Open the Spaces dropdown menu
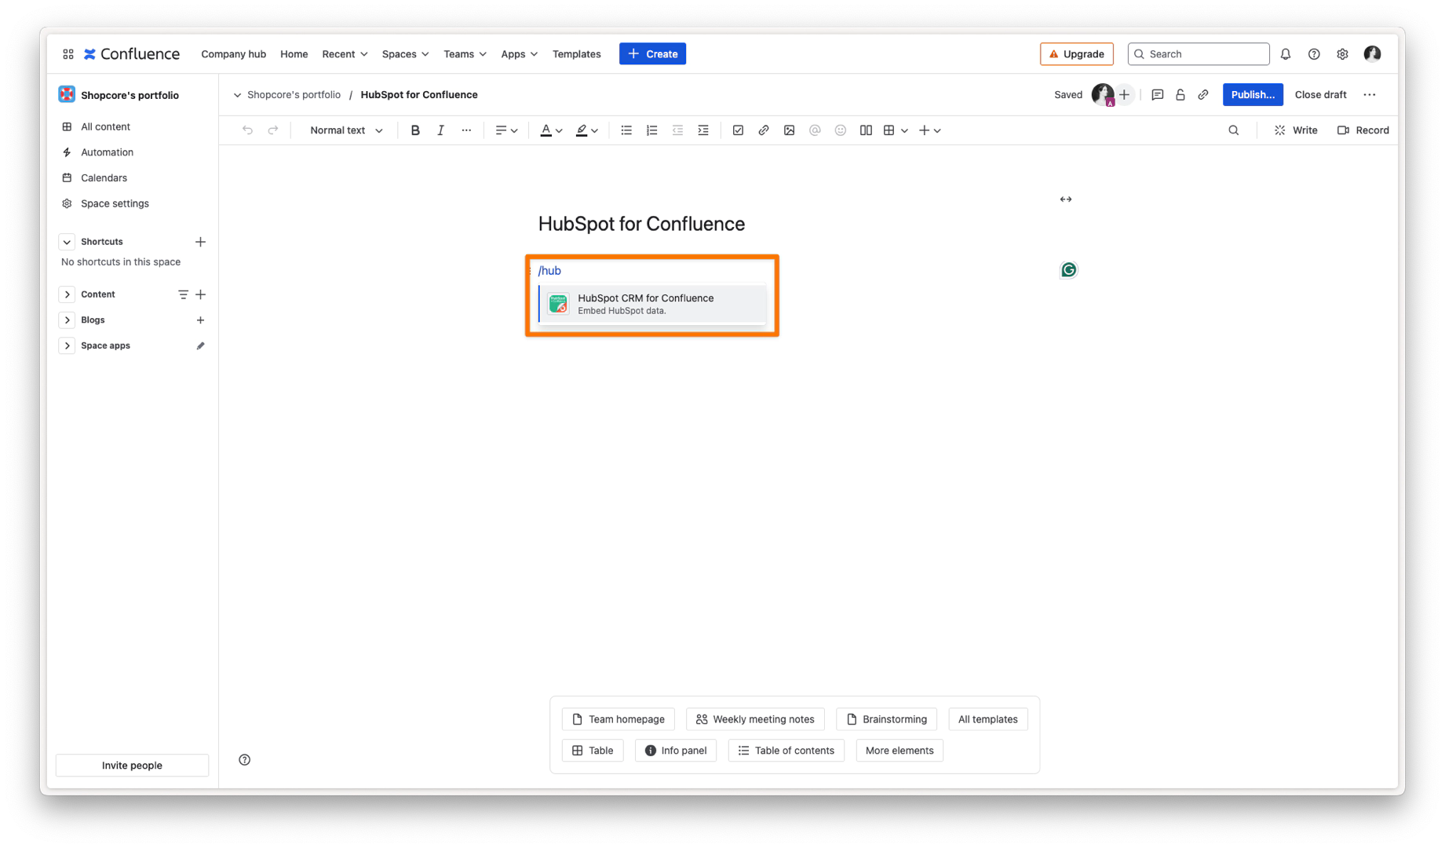This screenshot has width=1445, height=848. (405, 54)
